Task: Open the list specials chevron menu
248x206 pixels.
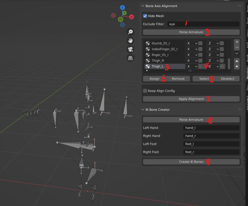Action: [x=237, y=54]
